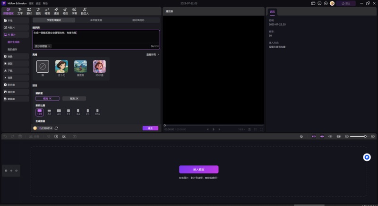Click the zoom-out minus icon on timeline
Viewport: 378px width, 206px height.
click(347, 137)
